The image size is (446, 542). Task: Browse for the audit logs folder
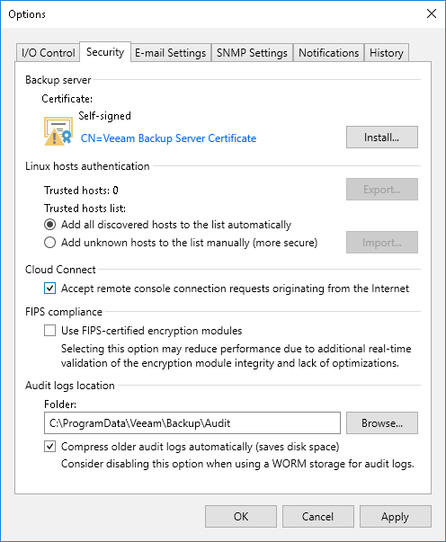[x=381, y=422]
